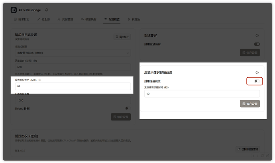Click the ClinePassBridge robot logo icon
Screen dimensions: 275x163
(14, 10)
